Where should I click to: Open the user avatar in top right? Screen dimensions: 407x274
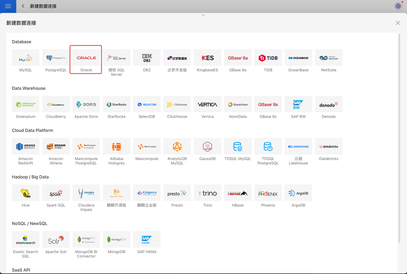398,6
